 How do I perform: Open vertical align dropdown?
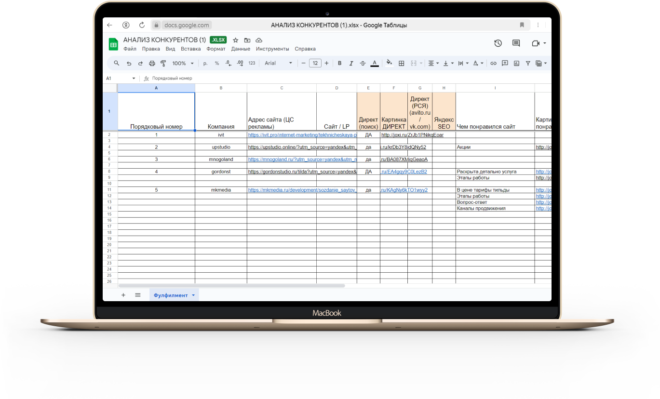448,63
